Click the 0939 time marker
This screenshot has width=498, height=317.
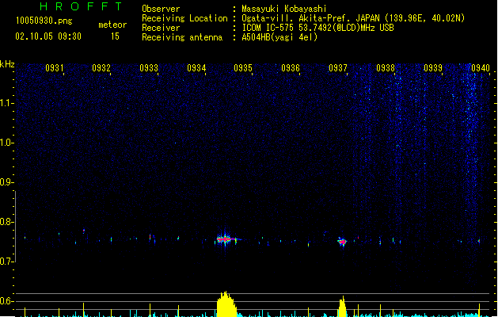[433, 68]
